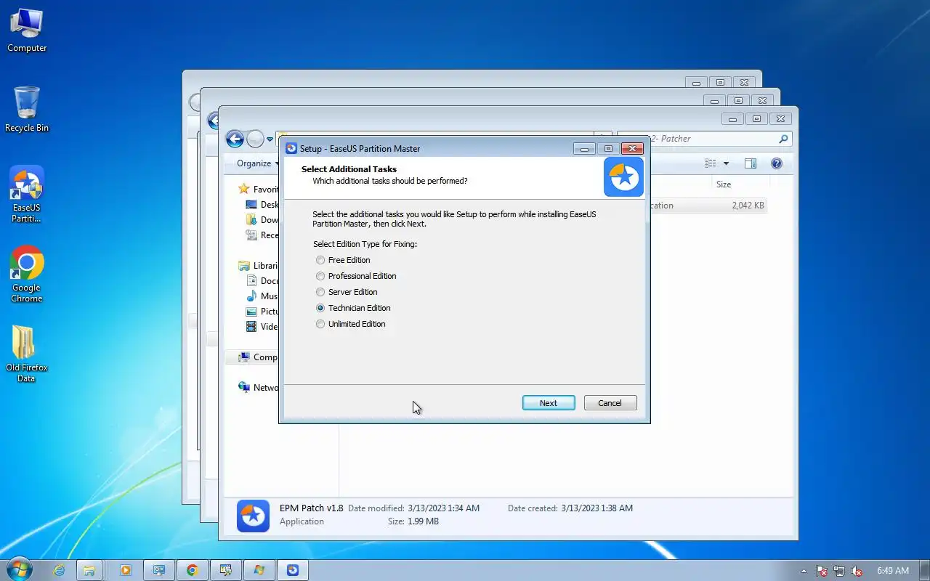Click the change view icon in Explorer
930x581 pixels.
[x=711, y=163]
